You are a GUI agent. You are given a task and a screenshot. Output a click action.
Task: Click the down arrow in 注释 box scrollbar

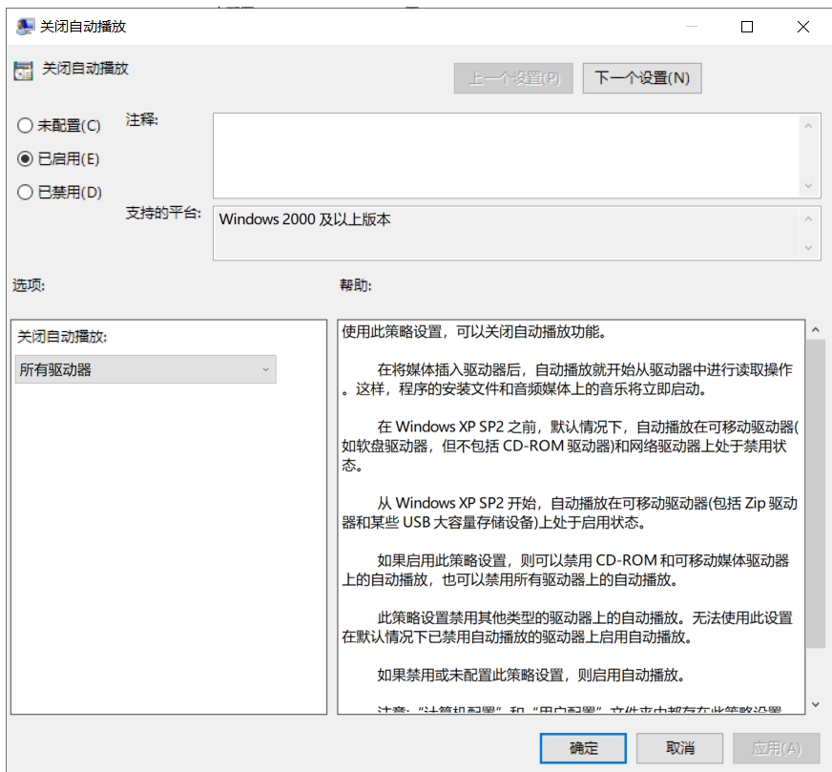[809, 186]
